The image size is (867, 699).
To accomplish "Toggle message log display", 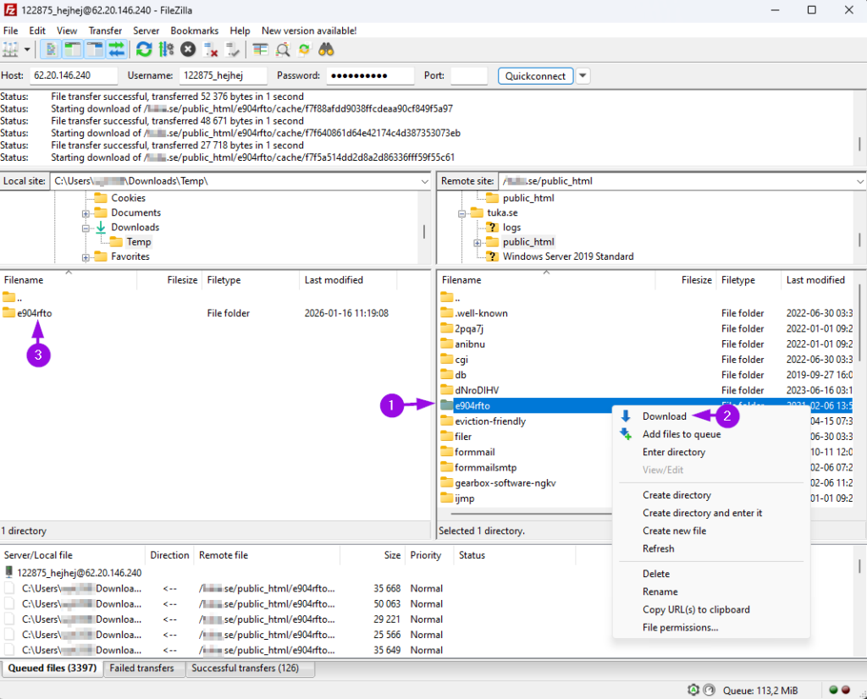I will click(x=52, y=49).
